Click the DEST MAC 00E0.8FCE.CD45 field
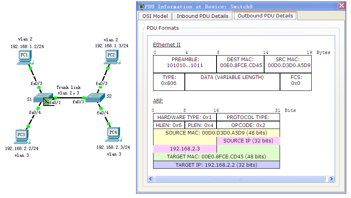 point(241,64)
